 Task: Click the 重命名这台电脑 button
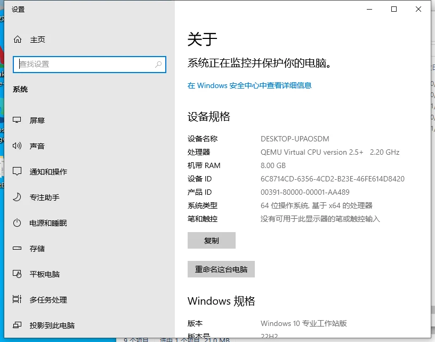coord(221,269)
